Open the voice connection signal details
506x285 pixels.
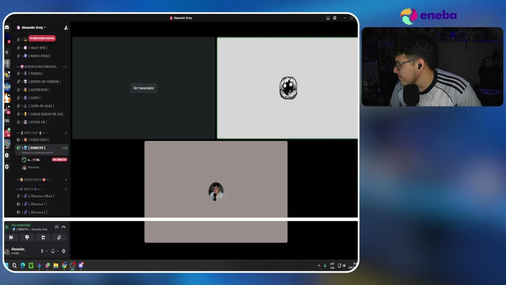[x=7, y=227]
